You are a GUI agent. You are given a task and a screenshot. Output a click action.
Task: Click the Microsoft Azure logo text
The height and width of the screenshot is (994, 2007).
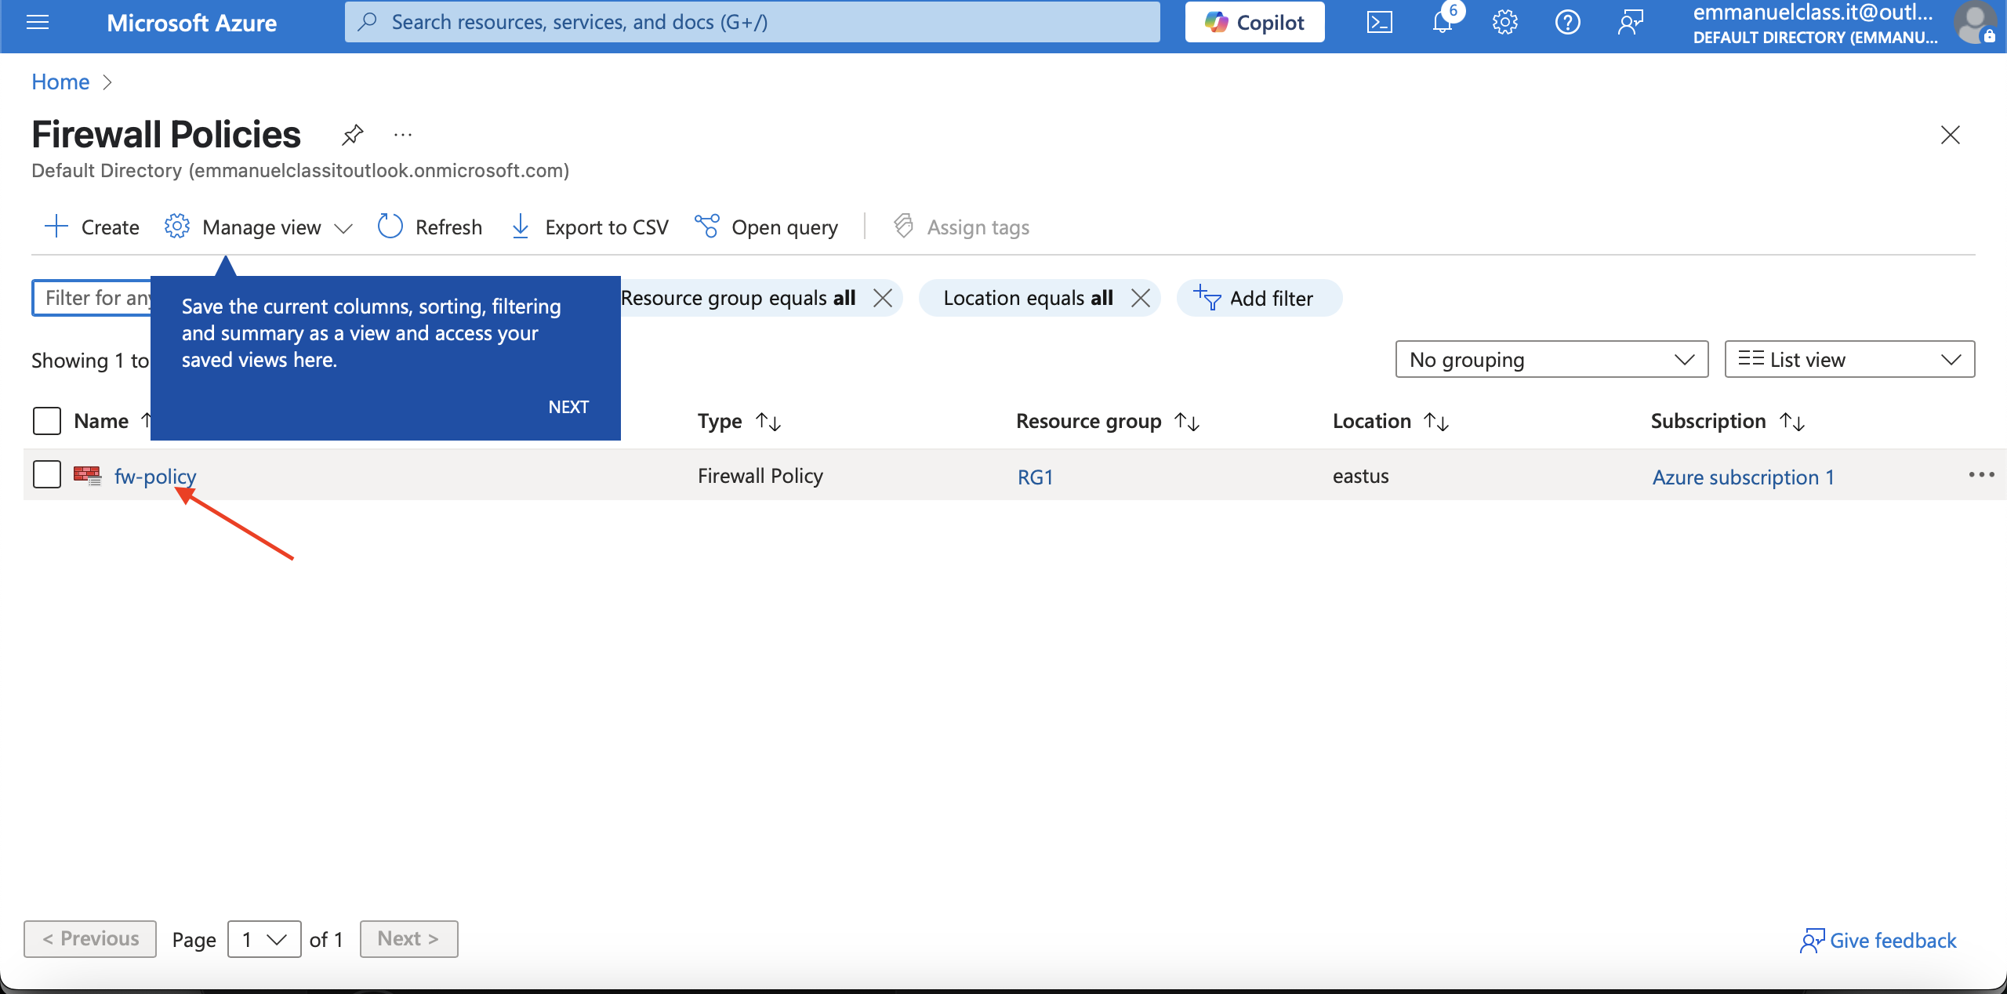[x=191, y=23]
